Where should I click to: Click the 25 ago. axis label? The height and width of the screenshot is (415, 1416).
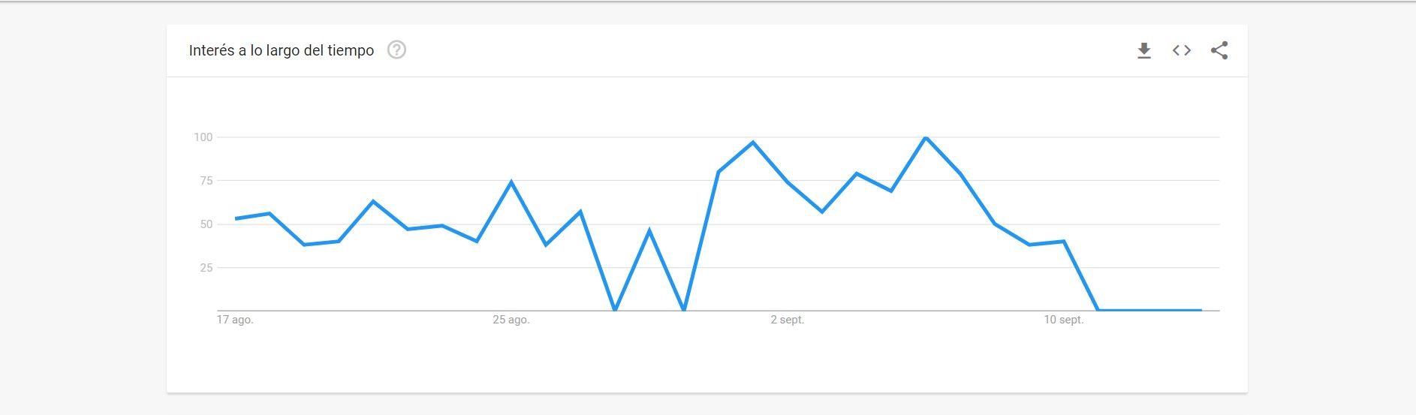pos(511,320)
